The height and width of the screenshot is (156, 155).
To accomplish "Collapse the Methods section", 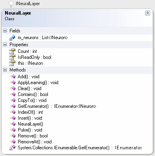I will click(5, 70).
